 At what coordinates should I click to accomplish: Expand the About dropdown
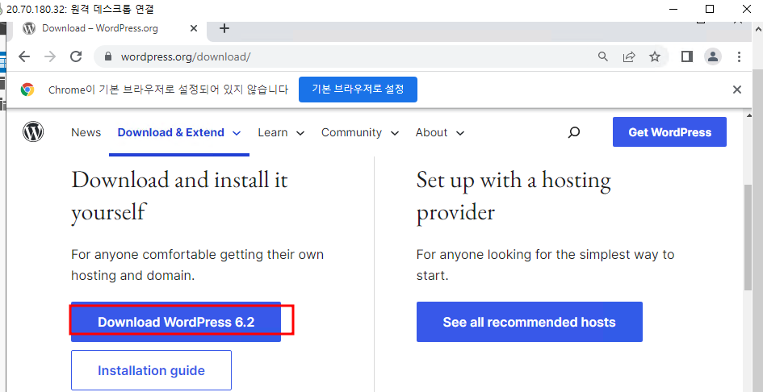(440, 132)
